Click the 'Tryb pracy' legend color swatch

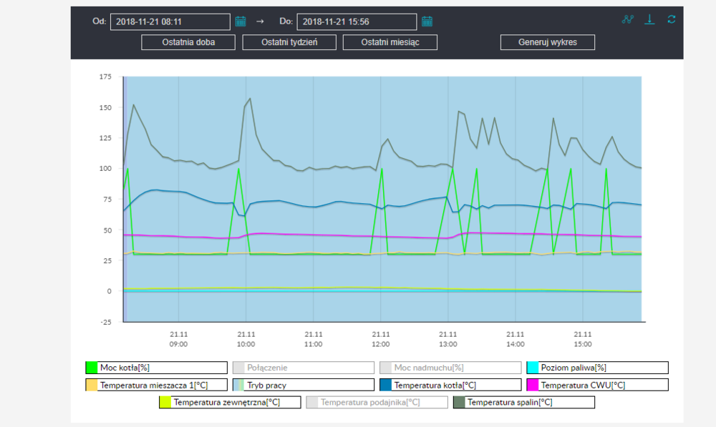[x=239, y=385]
